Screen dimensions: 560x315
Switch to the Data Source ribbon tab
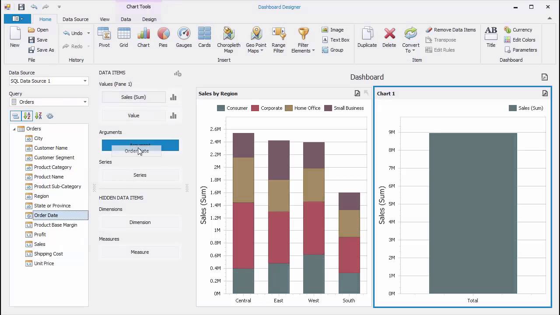click(75, 19)
